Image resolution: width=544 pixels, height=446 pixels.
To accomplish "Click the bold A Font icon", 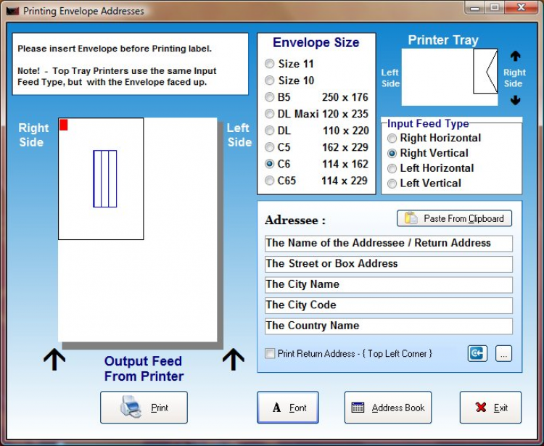I will click(x=276, y=407).
